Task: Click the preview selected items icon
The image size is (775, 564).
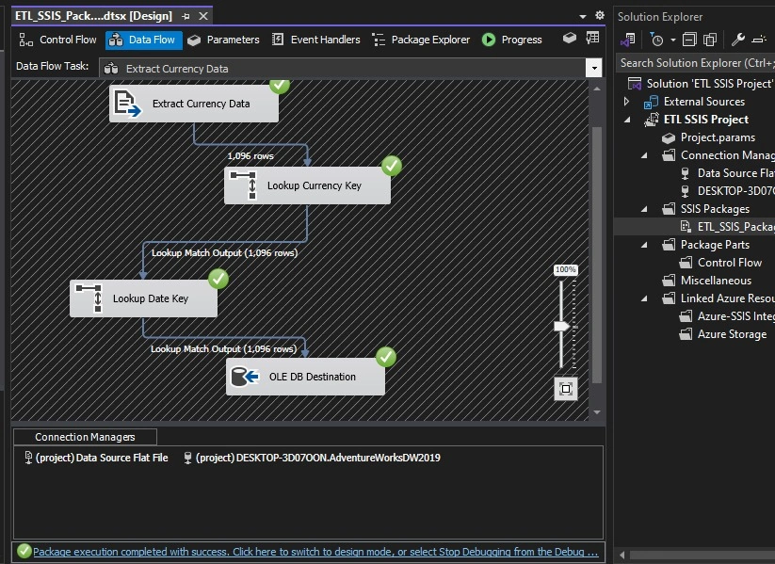Action: [759, 39]
